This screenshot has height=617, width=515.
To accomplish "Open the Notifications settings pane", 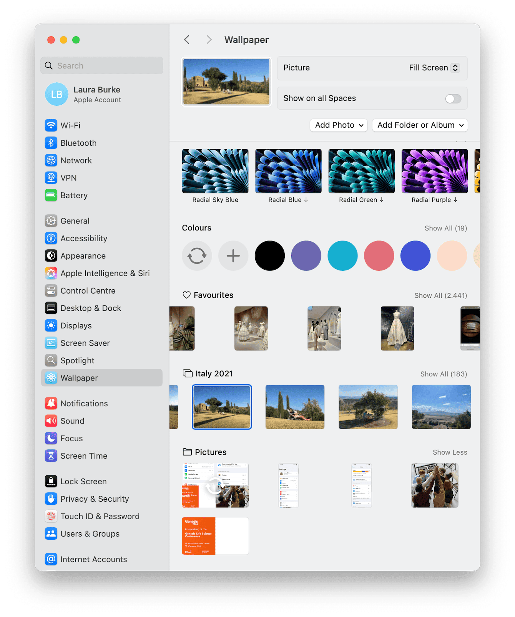I will click(x=84, y=404).
